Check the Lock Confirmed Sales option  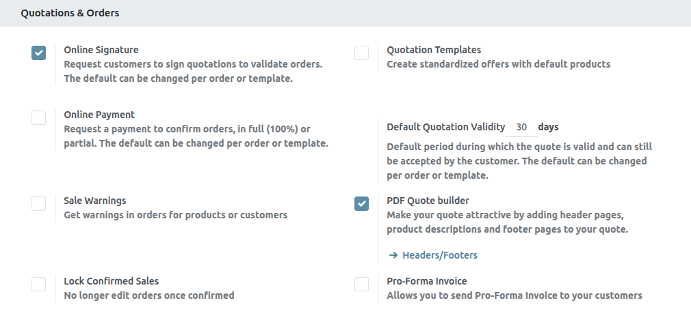pos(39,285)
